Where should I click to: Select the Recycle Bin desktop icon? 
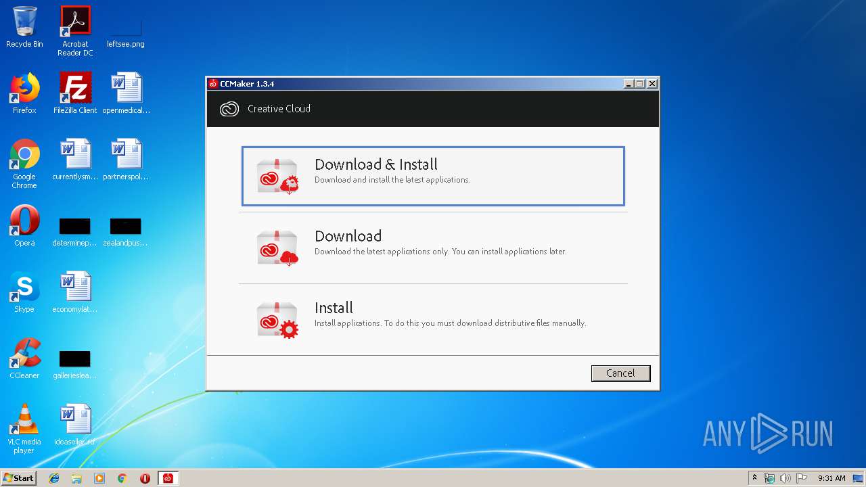click(24, 27)
